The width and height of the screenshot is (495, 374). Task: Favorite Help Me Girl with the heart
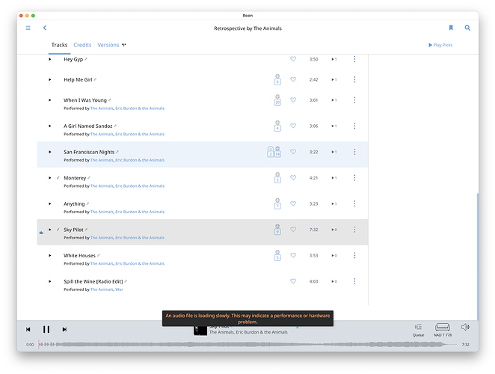293,79
